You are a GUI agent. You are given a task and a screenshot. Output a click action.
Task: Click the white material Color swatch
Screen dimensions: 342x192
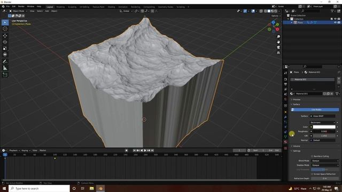click(324, 127)
